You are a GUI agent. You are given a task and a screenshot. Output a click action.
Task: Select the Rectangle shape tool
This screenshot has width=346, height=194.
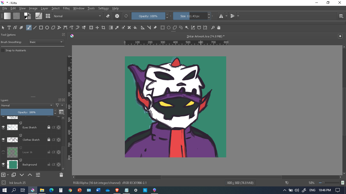coord(41,28)
